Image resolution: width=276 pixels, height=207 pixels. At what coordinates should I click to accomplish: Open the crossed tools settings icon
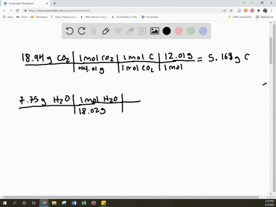118,31
